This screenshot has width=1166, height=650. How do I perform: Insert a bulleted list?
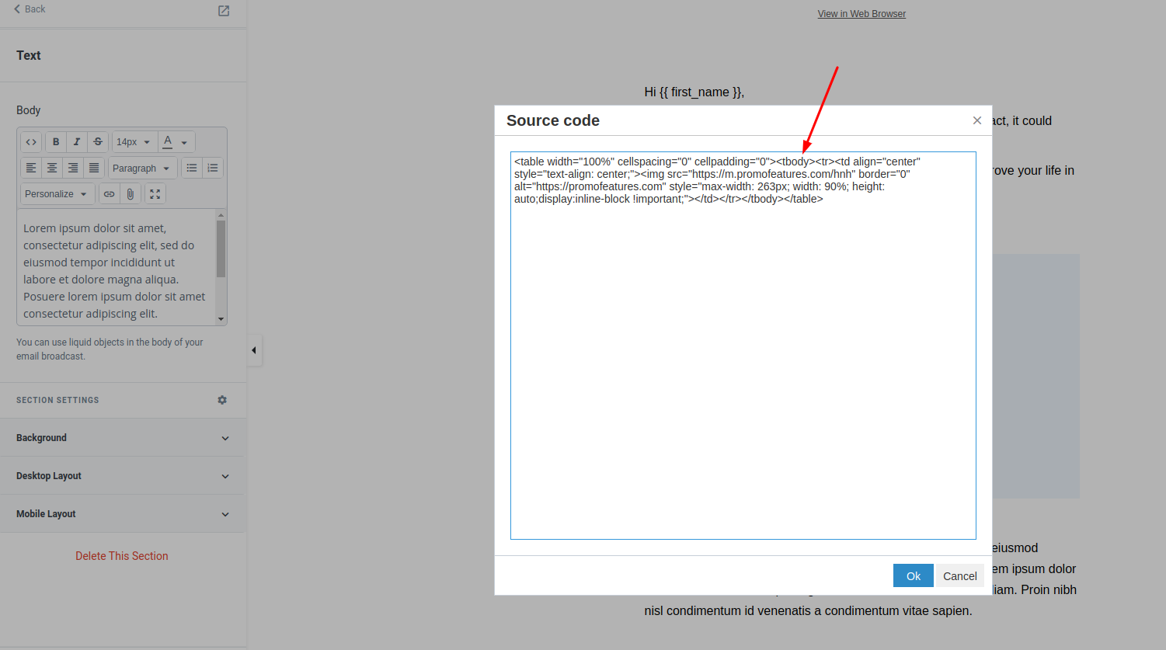point(192,168)
